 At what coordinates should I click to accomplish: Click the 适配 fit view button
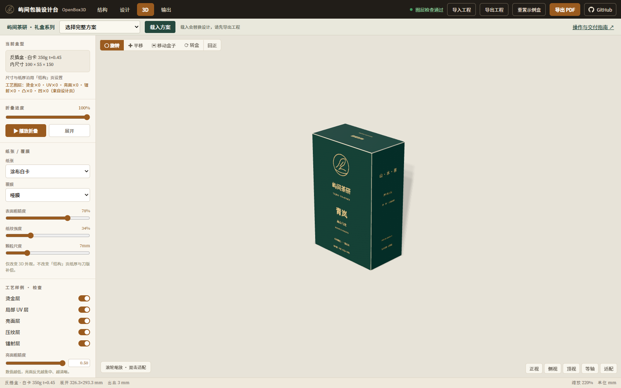[x=609, y=369]
